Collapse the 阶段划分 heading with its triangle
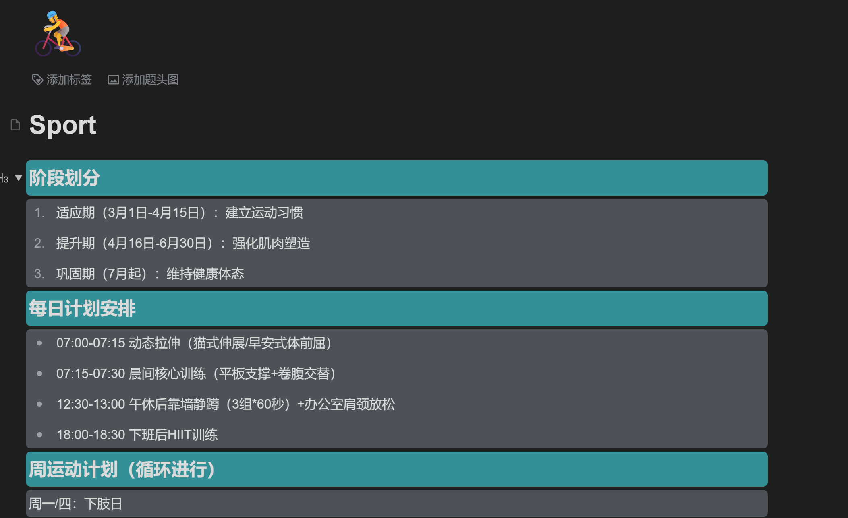The image size is (848, 518). [x=18, y=177]
